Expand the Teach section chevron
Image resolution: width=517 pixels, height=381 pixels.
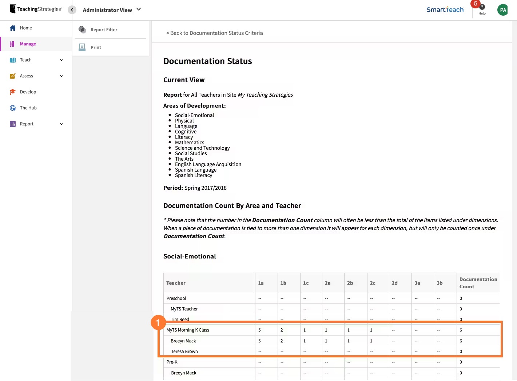tap(61, 60)
